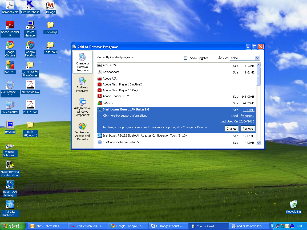Click the Adobe AIR list entry icon

pyautogui.click(x=99, y=78)
